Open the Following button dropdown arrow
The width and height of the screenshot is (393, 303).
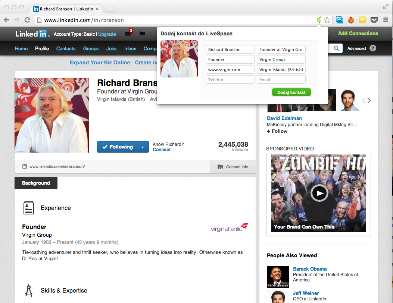143,147
